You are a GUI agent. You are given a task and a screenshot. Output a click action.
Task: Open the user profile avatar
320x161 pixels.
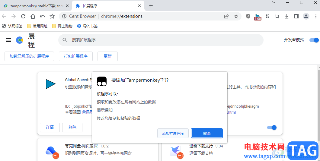(x=306, y=16)
